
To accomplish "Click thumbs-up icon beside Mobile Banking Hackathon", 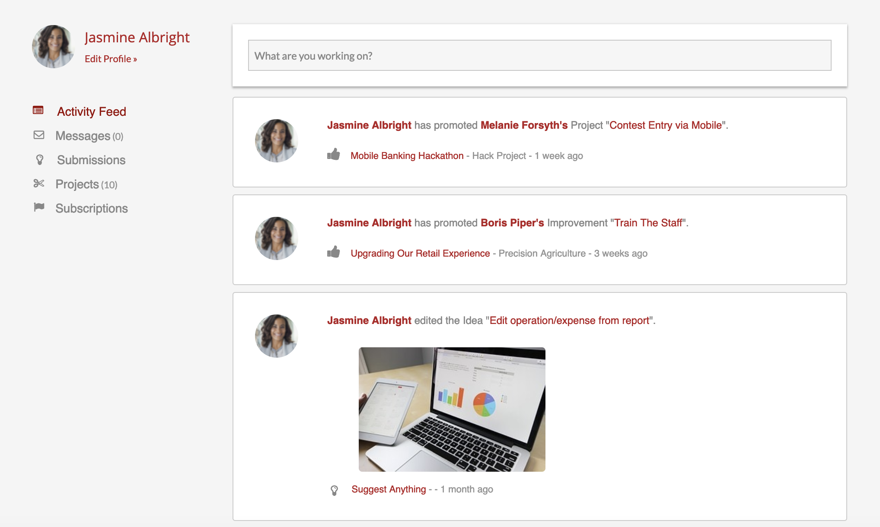I will (x=334, y=154).
